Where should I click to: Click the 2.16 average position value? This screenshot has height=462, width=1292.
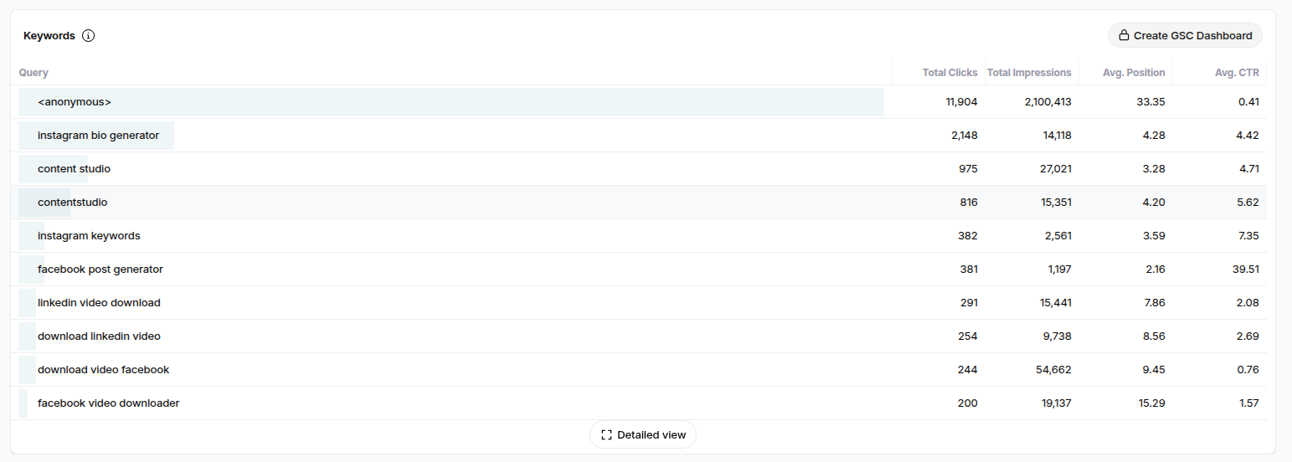tap(1154, 269)
